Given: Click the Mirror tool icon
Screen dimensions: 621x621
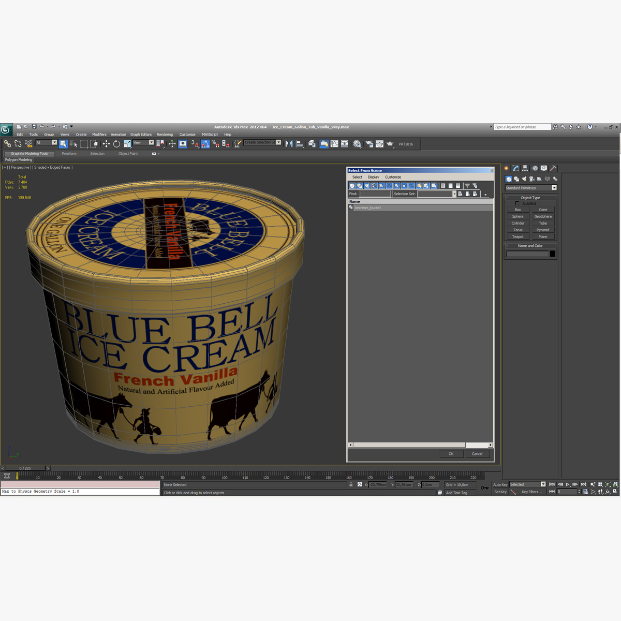Looking at the screenshot, I should [x=289, y=144].
